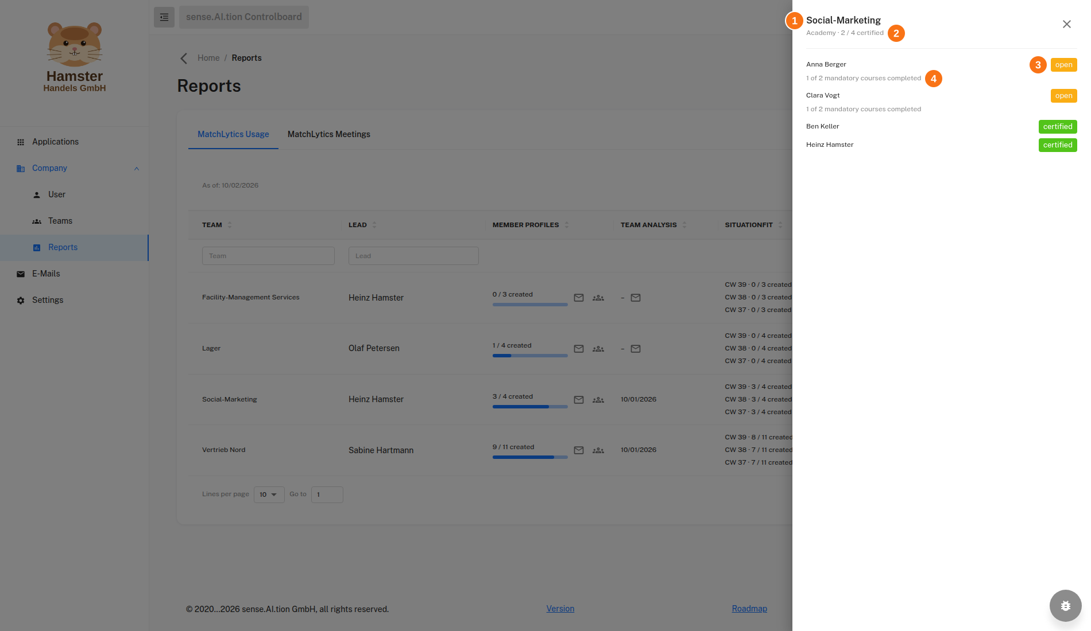Sort by TEAM ANALYSIS column
The width and height of the screenshot is (1091, 631).
point(684,225)
